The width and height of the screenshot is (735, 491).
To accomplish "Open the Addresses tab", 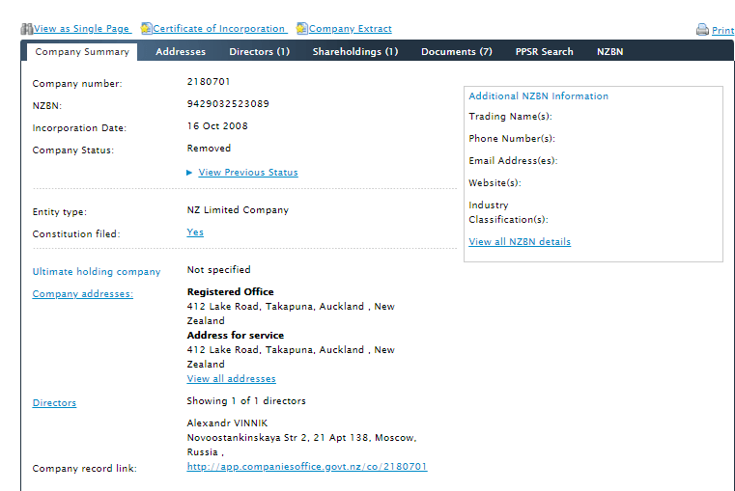I will pyautogui.click(x=181, y=52).
